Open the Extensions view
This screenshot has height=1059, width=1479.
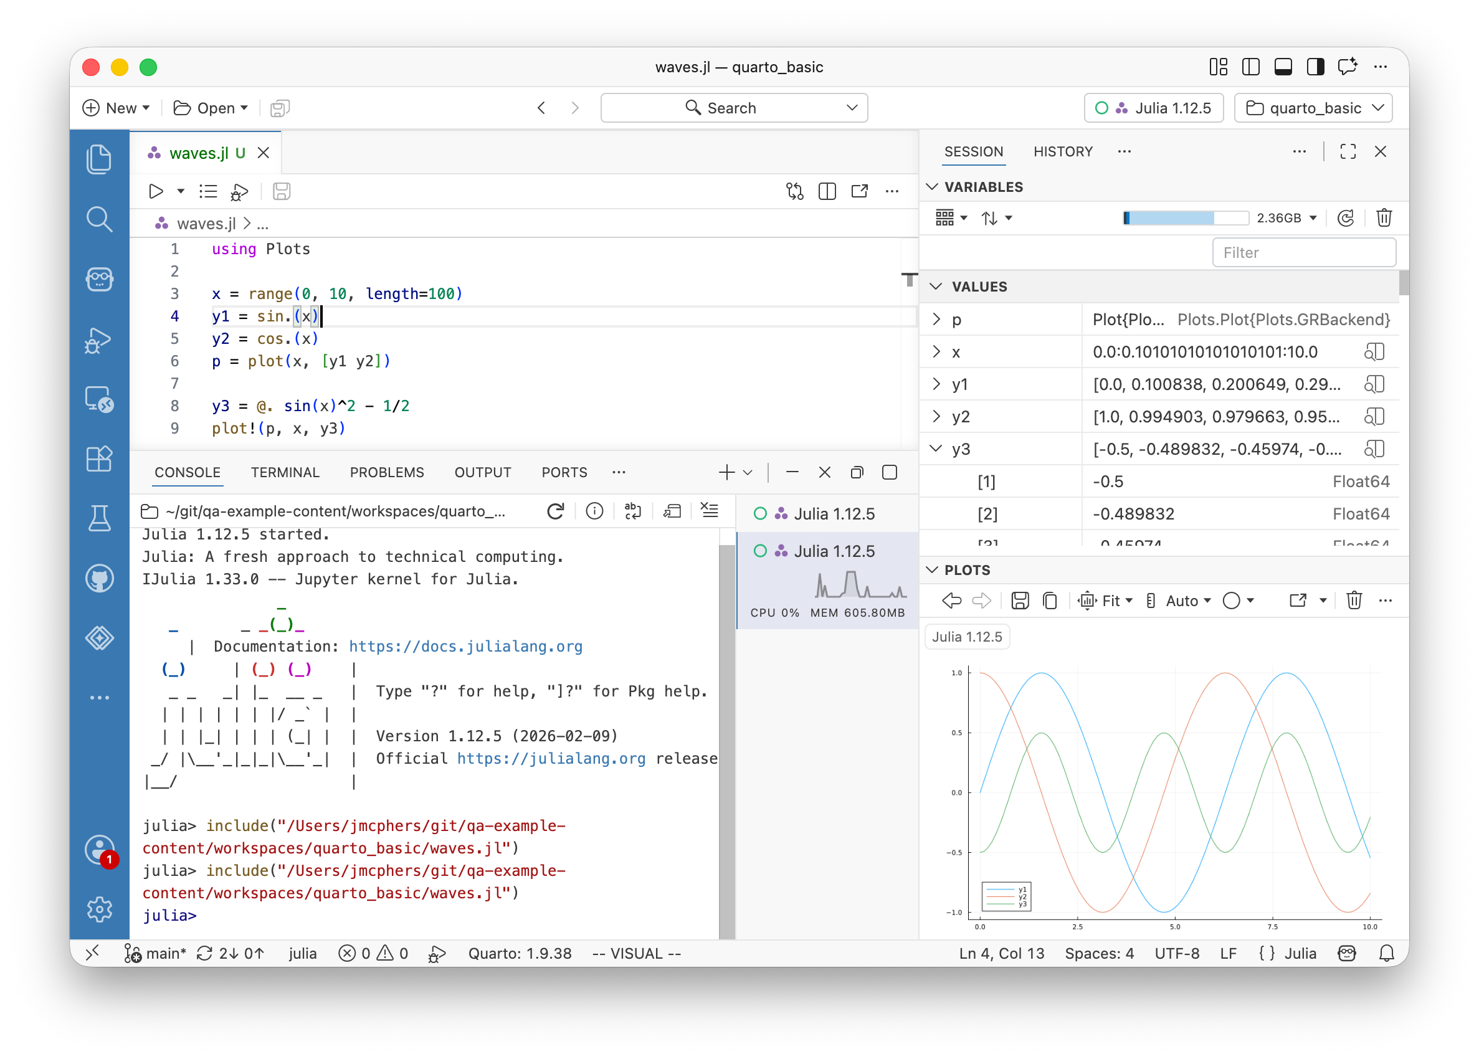99,459
